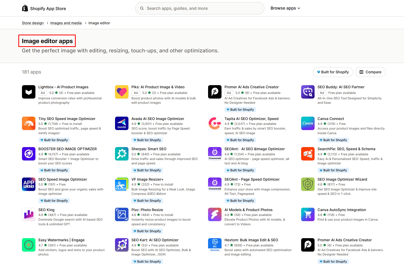This screenshot has height=273, width=404.
Task: Click the APP PLAZA SEO Speed icon
Action: click(28, 184)
